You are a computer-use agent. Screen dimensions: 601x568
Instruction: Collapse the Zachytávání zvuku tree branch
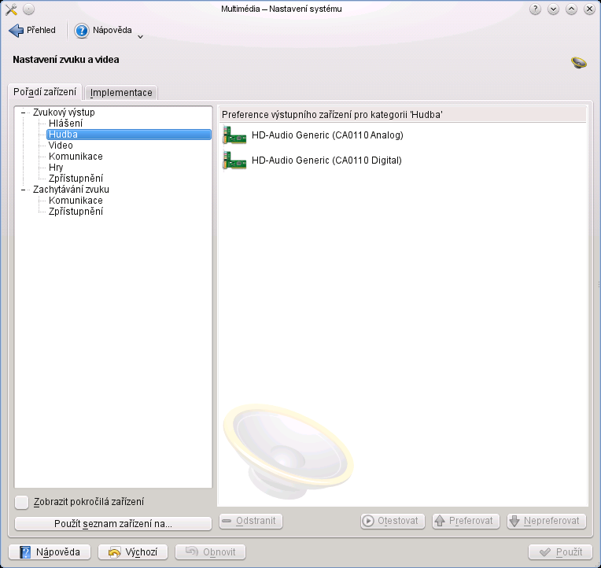pyautogui.click(x=24, y=190)
